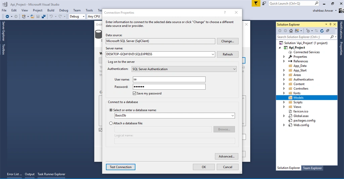Click the Solution 'Api_Project' node icon
This screenshot has width=344, height=179.
click(281, 43)
